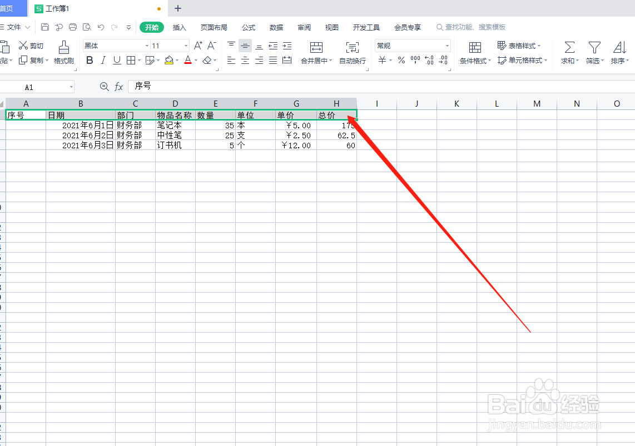Toggle italic formatting

point(103,60)
